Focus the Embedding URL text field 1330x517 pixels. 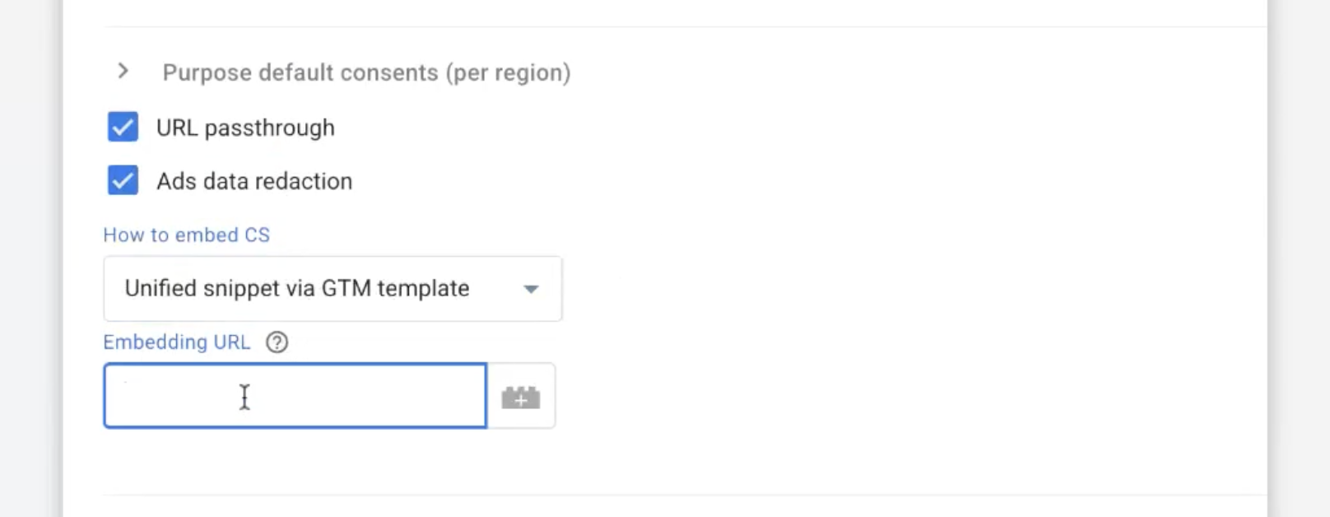(x=295, y=396)
